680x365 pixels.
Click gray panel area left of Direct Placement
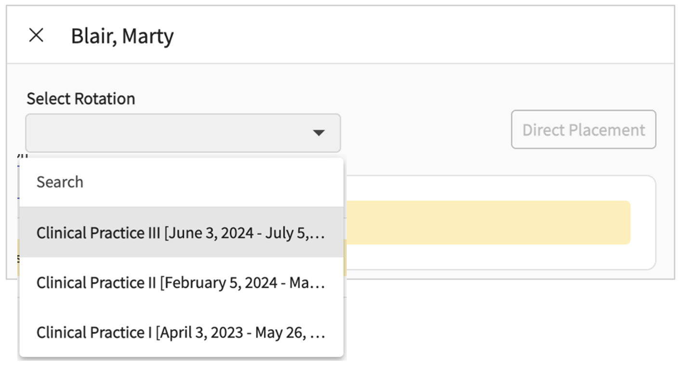[x=424, y=130]
